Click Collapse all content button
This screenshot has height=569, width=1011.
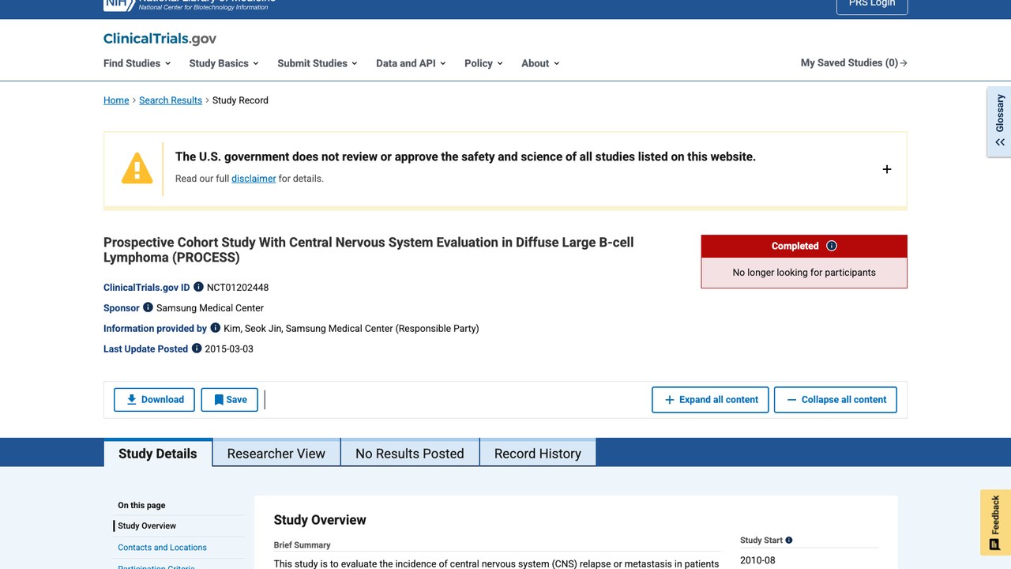tap(836, 400)
